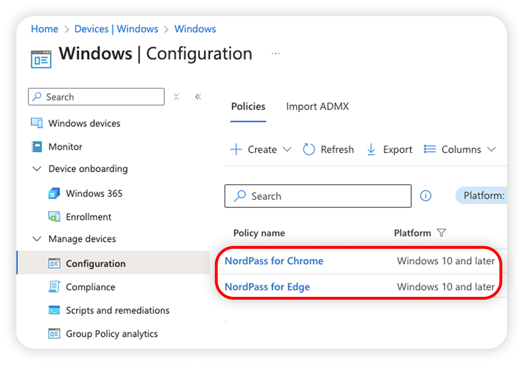This screenshot has height=365, width=523.
Task: Click the Platform filter pill
Action: click(481, 195)
